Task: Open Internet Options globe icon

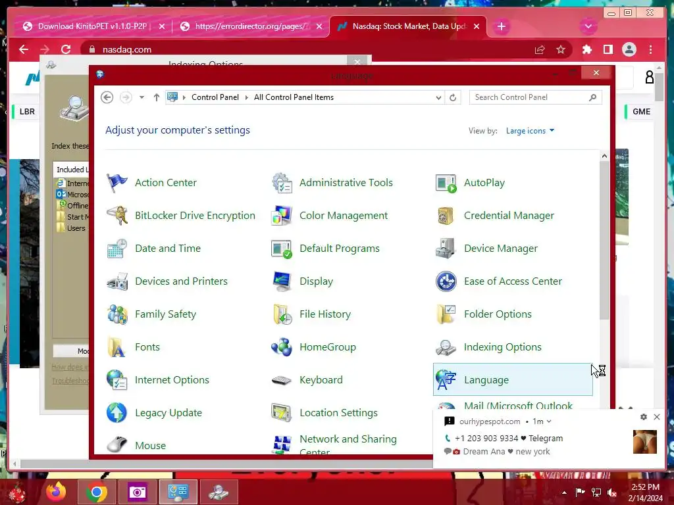Action: 117,380
